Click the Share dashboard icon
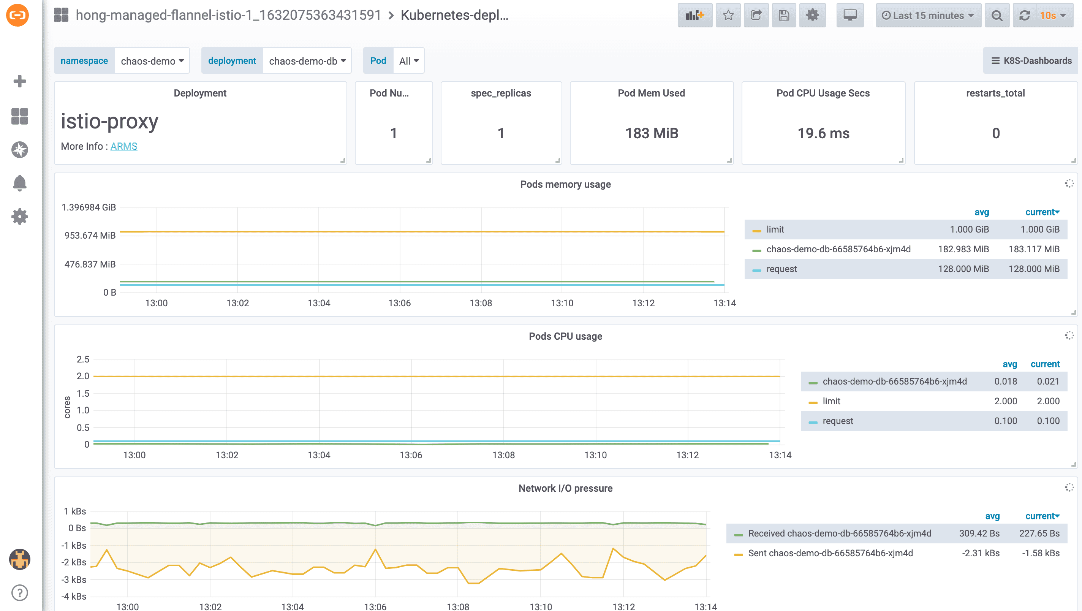 click(756, 16)
